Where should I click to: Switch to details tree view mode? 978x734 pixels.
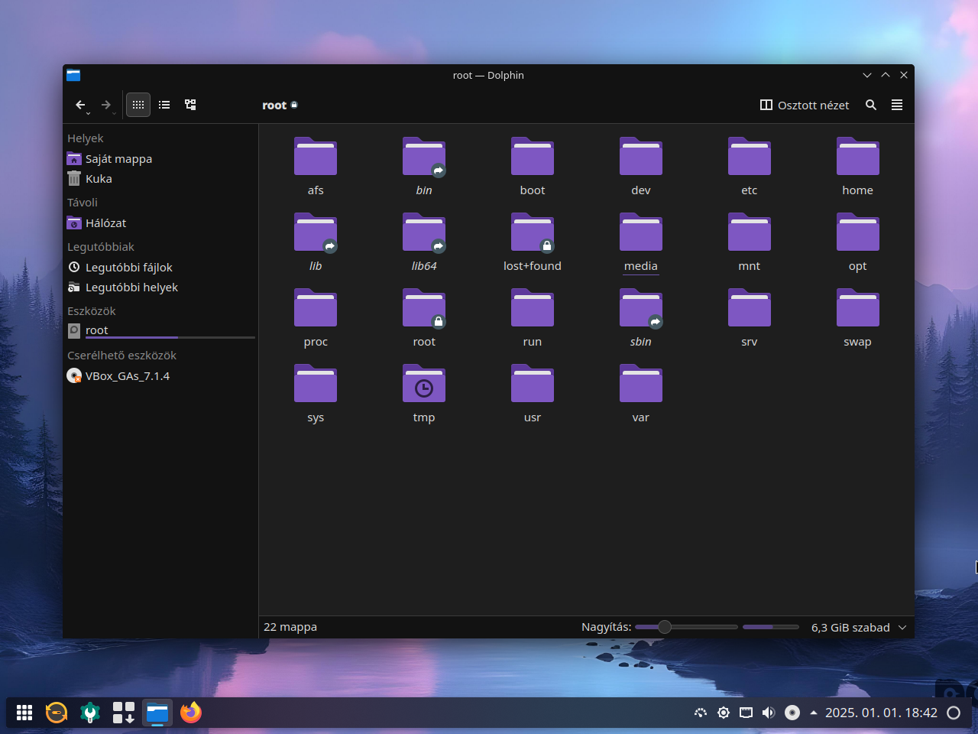pos(190,105)
